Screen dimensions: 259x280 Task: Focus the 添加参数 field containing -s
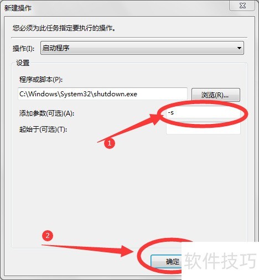[203, 112]
